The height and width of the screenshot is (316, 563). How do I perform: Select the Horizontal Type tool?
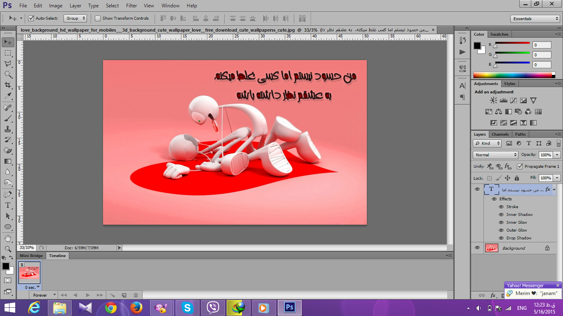click(8, 205)
